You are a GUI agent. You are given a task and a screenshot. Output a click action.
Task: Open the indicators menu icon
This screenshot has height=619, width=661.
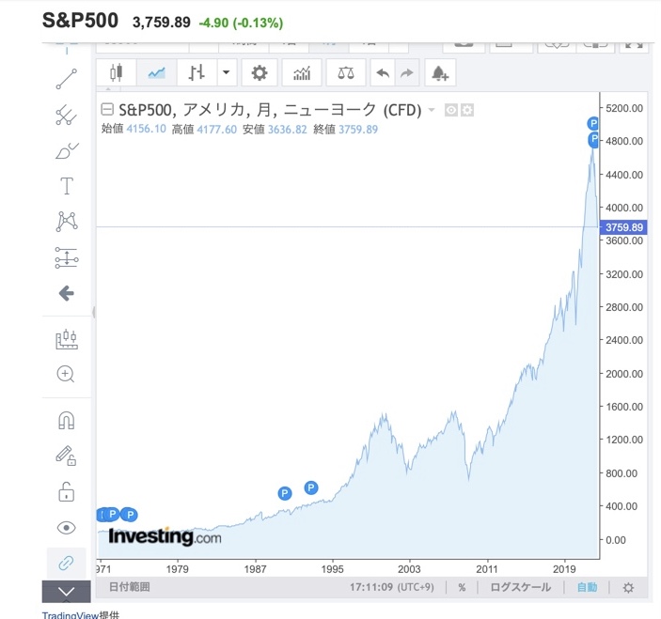coord(302,73)
